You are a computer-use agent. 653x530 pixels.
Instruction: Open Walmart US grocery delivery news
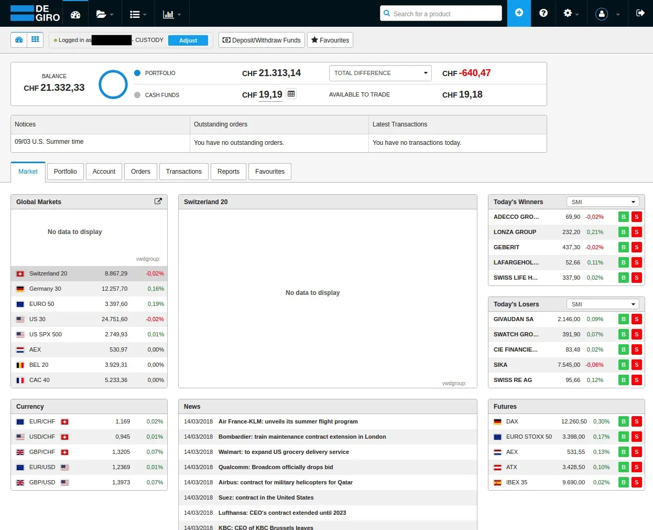point(284,452)
